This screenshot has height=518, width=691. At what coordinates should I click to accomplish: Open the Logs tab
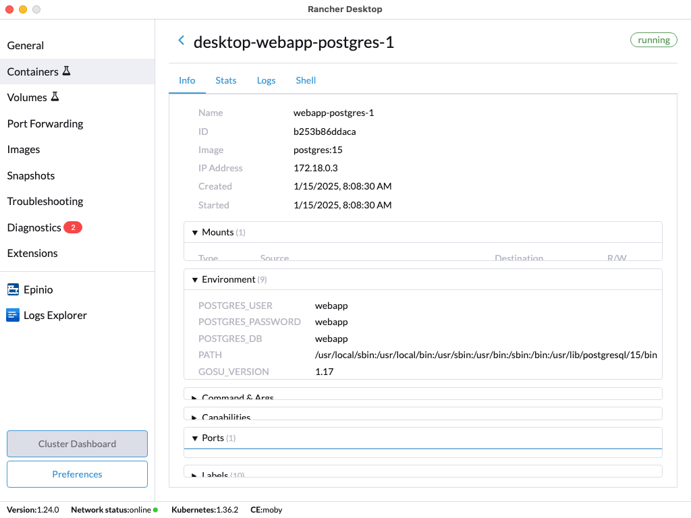click(x=266, y=80)
